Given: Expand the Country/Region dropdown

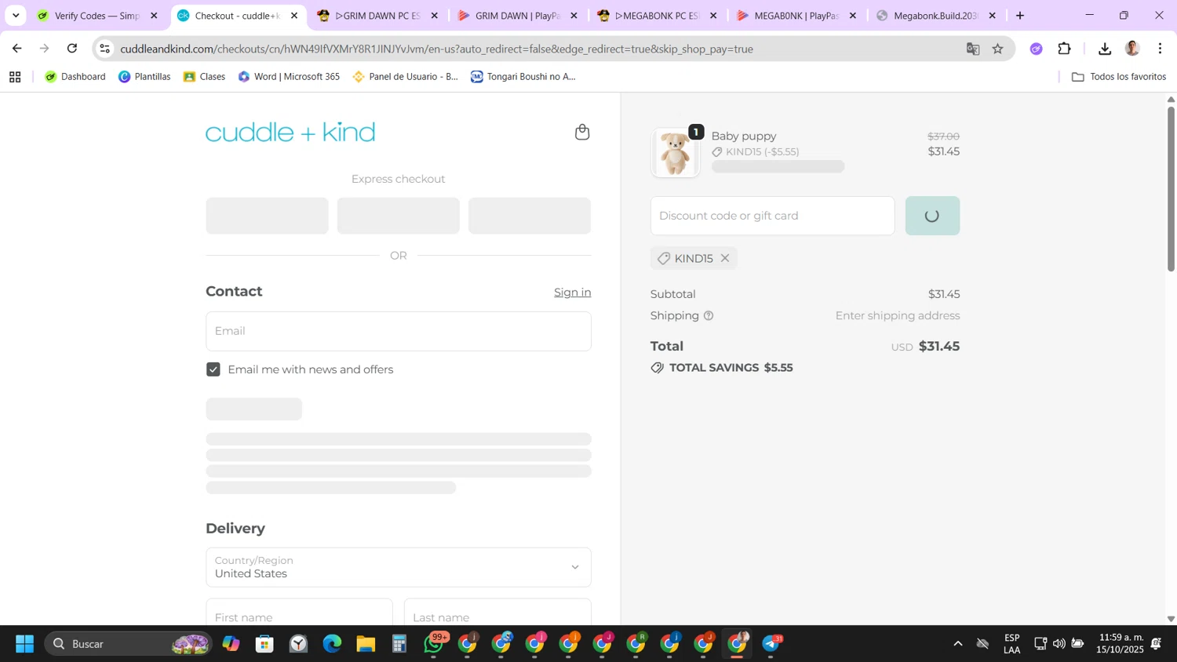Looking at the screenshot, I should [399, 567].
